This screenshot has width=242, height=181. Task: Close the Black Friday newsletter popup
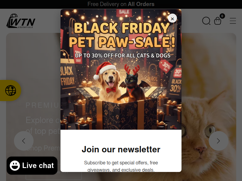click(x=172, y=18)
